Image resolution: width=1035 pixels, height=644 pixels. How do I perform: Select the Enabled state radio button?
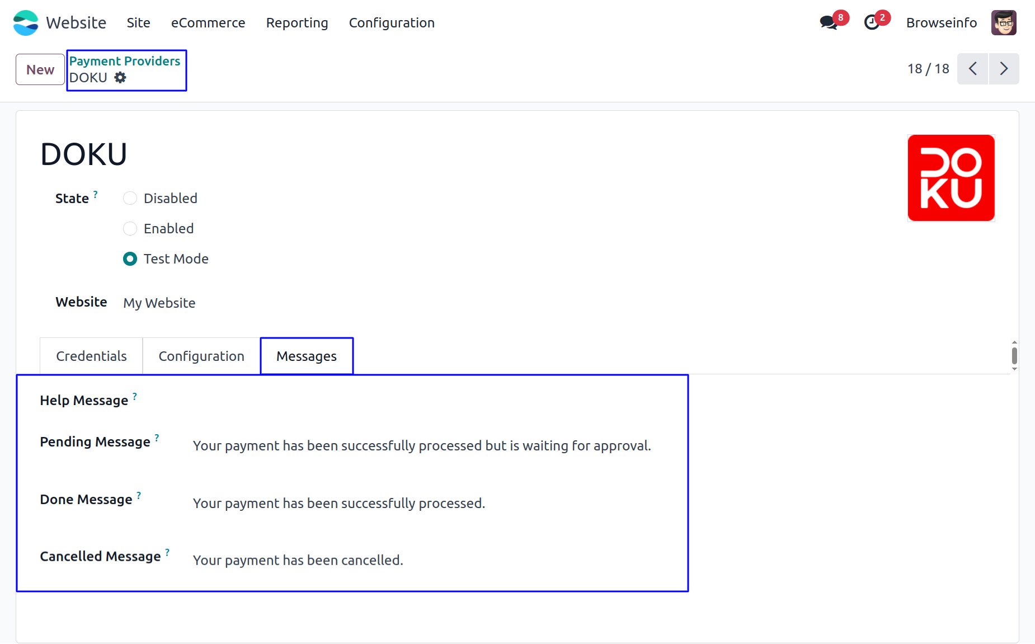point(130,228)
